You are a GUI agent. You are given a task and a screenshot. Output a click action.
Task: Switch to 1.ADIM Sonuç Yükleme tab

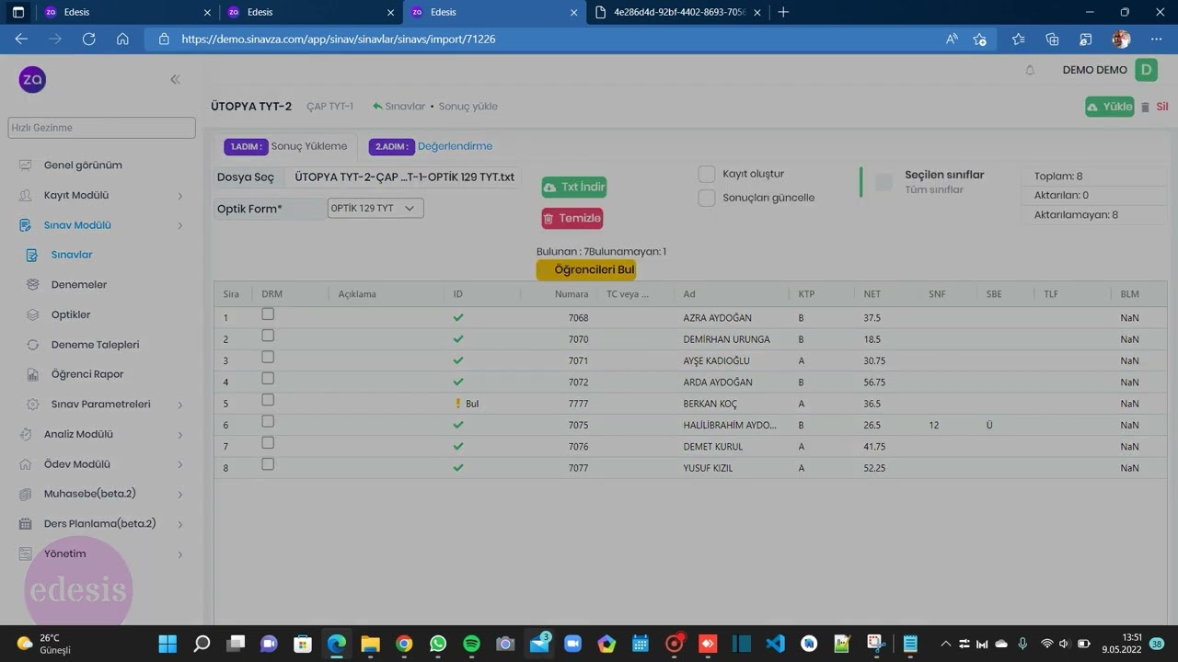click(286, 146)
